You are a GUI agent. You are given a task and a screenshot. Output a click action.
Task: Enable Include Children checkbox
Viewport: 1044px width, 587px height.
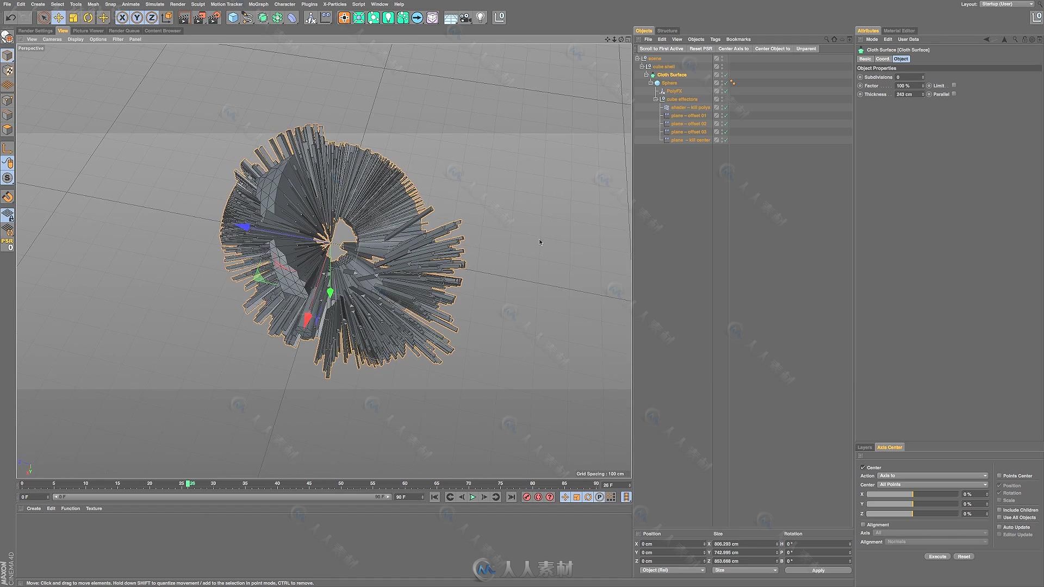pyautogui.click(x=999, y=510)
